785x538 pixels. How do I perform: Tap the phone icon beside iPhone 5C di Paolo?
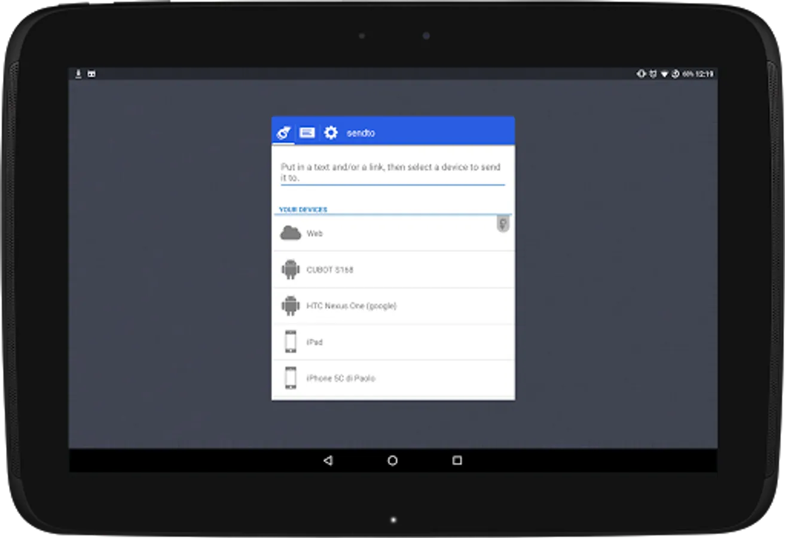click(x=291, y=378)
